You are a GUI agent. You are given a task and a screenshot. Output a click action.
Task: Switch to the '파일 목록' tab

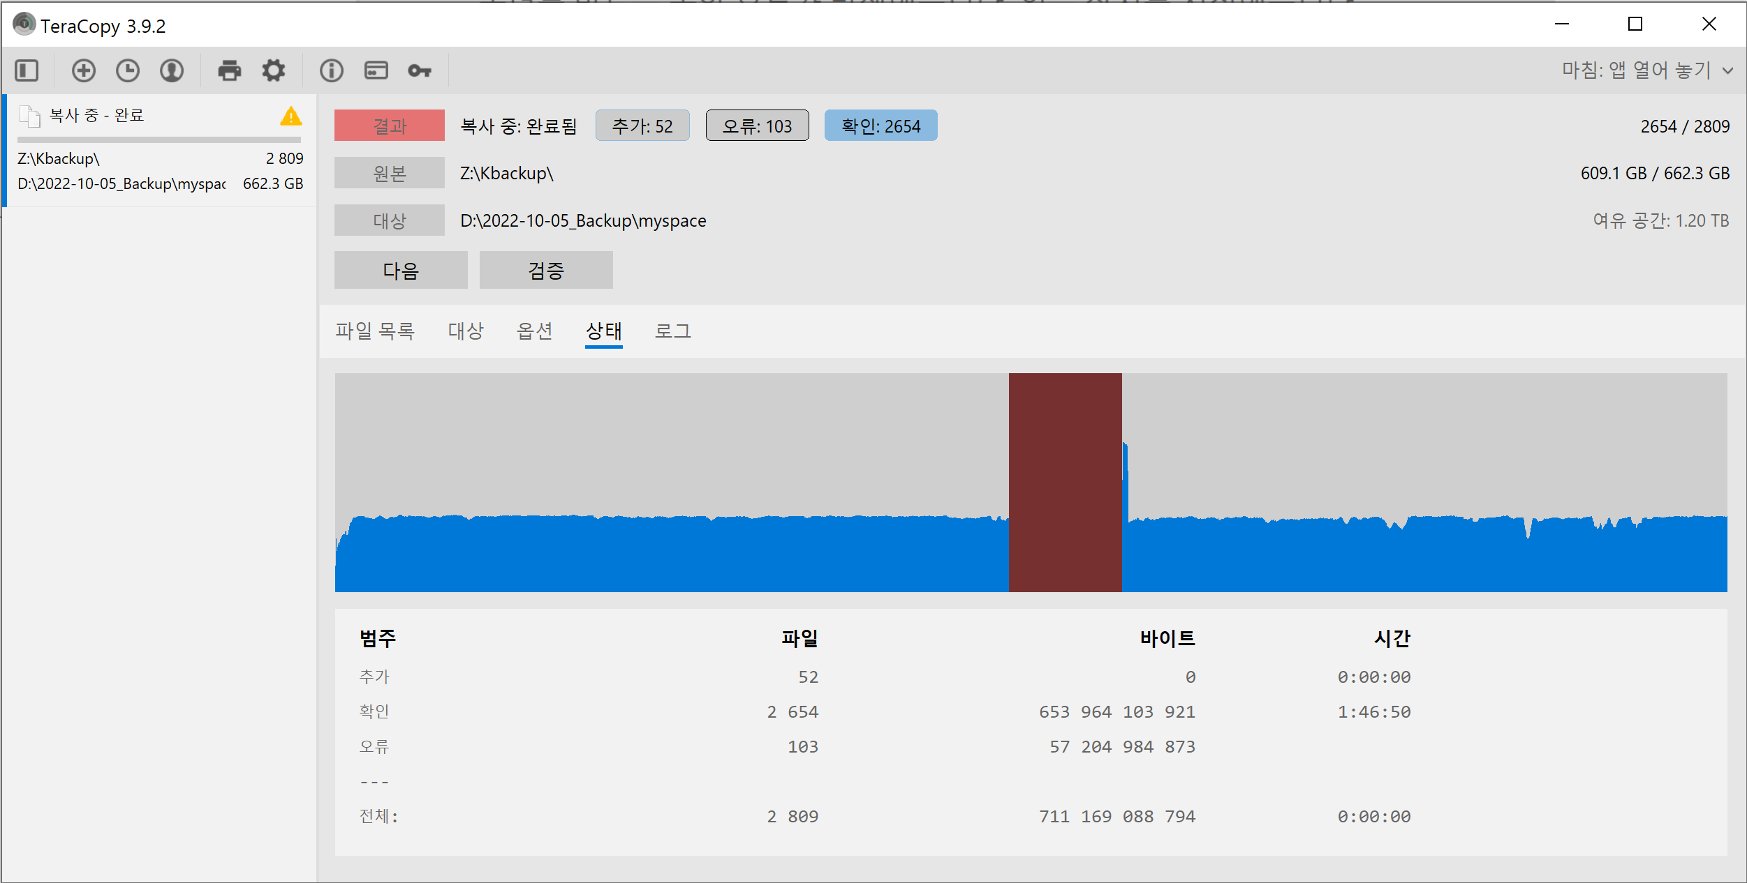tap(375, 331)
